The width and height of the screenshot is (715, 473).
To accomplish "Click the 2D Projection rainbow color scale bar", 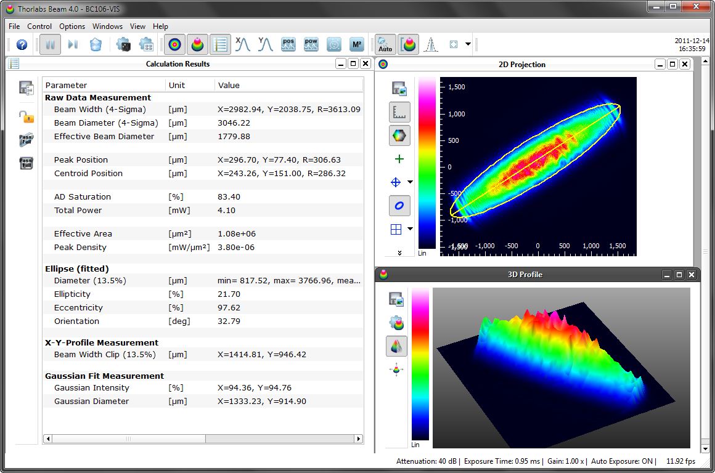I will point(427,163).
